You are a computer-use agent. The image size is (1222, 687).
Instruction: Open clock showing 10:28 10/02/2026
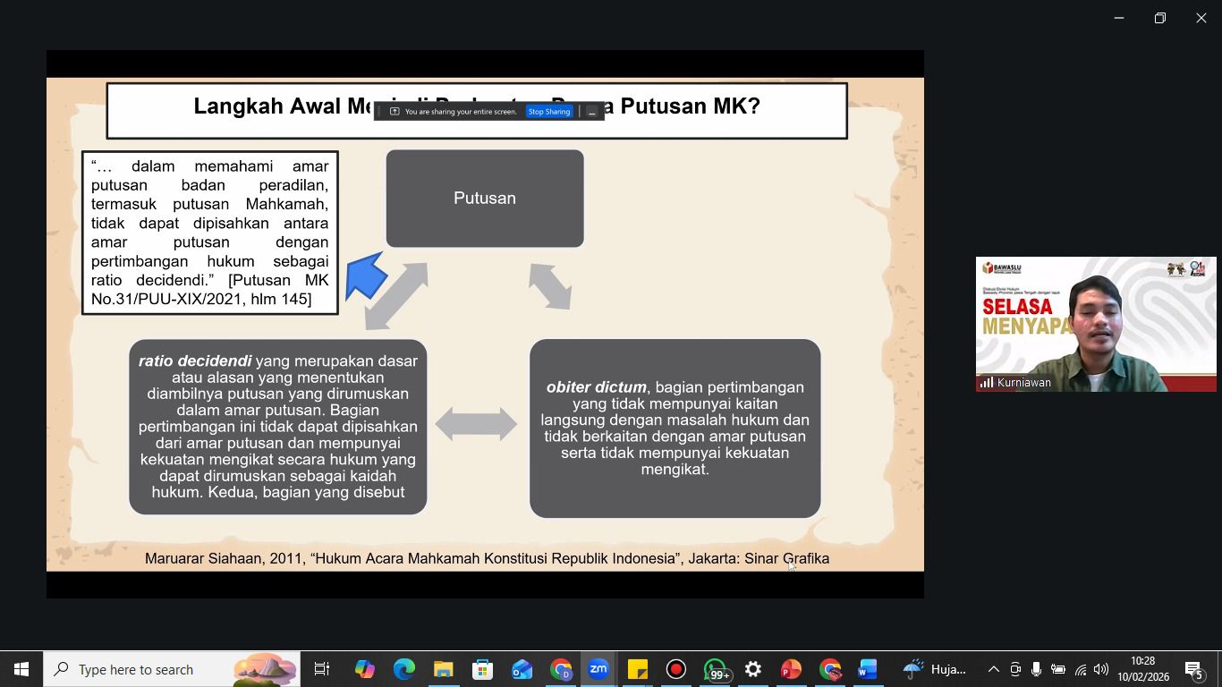pyautogui.click(x=1142, y=669)
